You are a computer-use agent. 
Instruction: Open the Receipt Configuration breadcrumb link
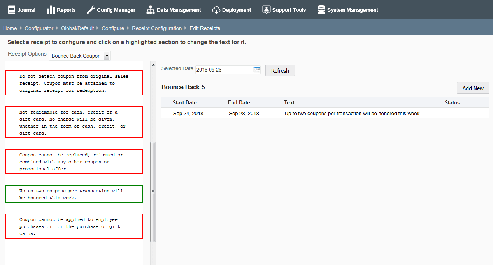click(157, 28)
